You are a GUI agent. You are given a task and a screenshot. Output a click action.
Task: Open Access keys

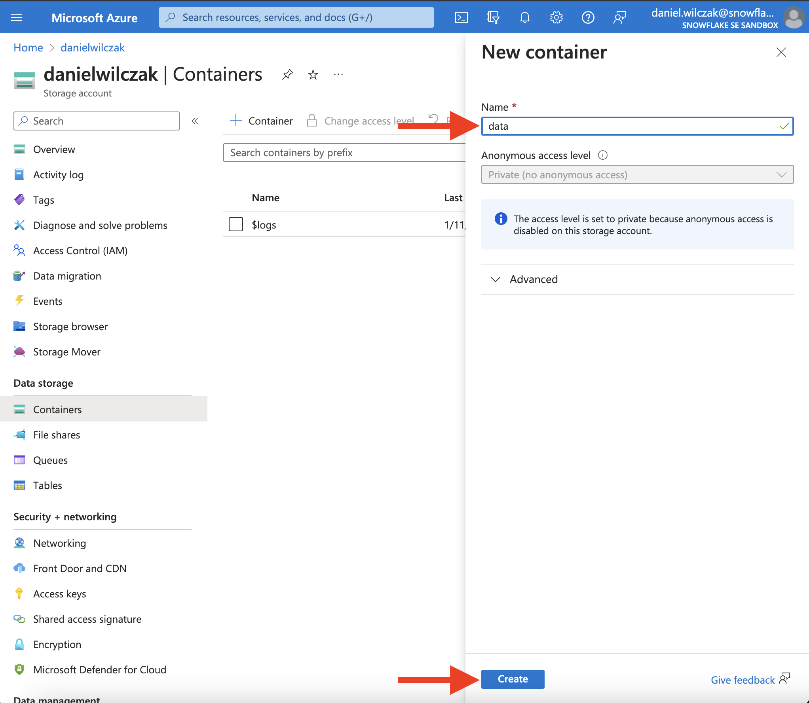tap(59, 594)
